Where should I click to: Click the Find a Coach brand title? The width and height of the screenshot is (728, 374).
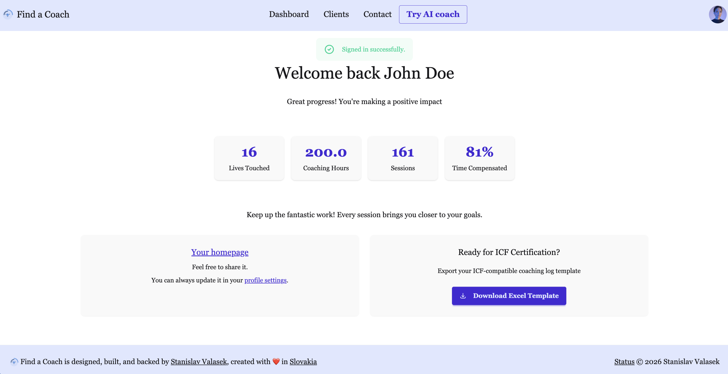pyautogui.click(x=43, y=14)
